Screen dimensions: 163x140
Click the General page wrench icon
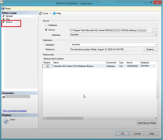pos(4,16)
